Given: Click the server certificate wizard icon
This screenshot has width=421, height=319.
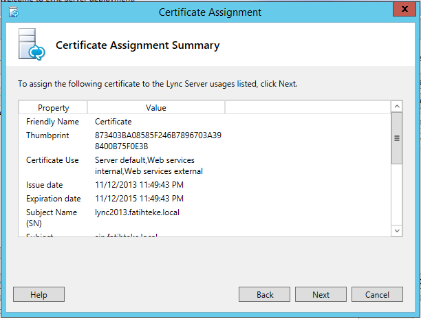Looking at the screenshot, I should tap(32, 44).
